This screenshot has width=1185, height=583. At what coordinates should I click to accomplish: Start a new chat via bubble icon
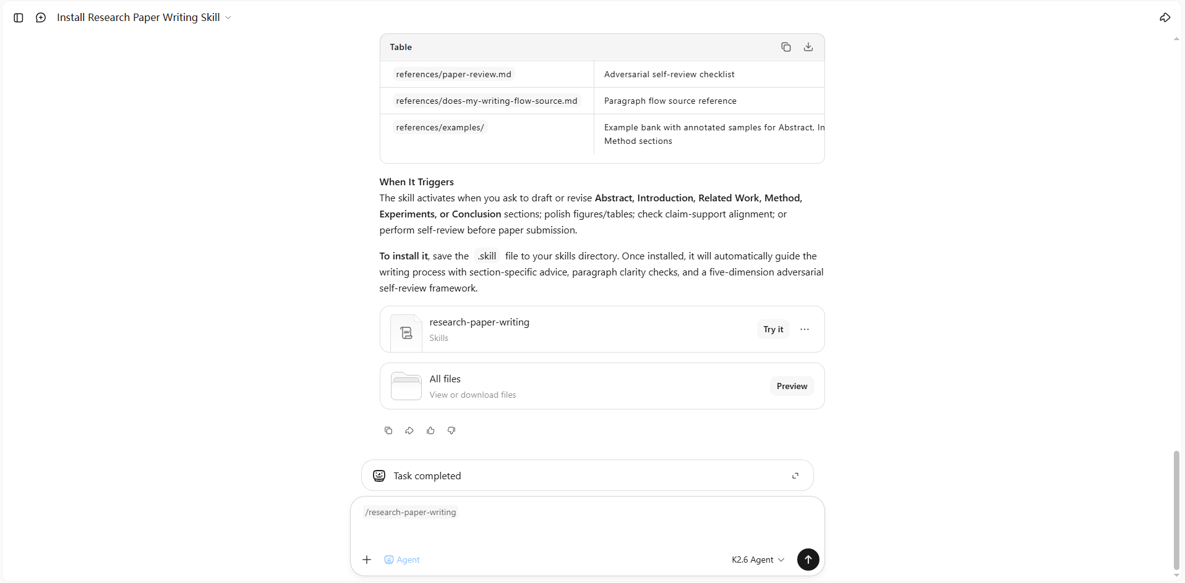41,18
